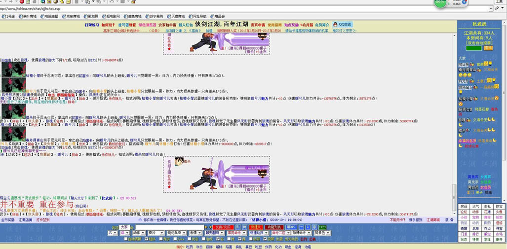Click the 隐XYC button

(291, 227)
